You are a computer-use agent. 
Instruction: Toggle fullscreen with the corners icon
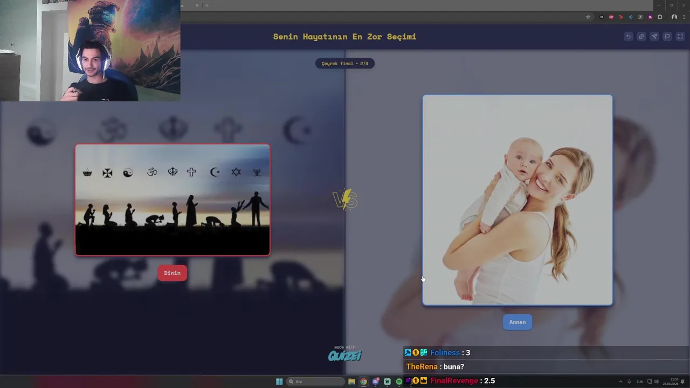[680, 37]
